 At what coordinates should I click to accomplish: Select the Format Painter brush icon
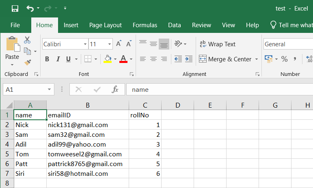28,63
